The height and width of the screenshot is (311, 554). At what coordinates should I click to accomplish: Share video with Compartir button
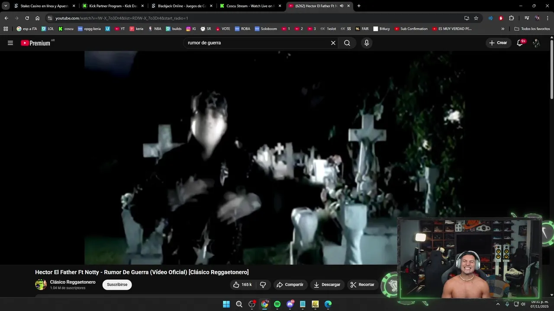click(x=290, y=285)
